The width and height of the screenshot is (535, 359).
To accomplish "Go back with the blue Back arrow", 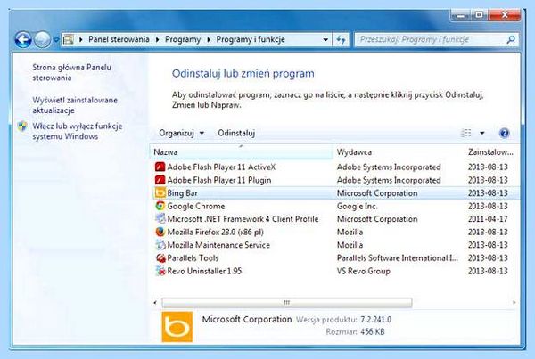I will pos(23,39).
